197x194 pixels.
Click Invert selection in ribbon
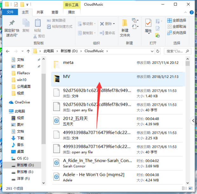coord(177,33)
